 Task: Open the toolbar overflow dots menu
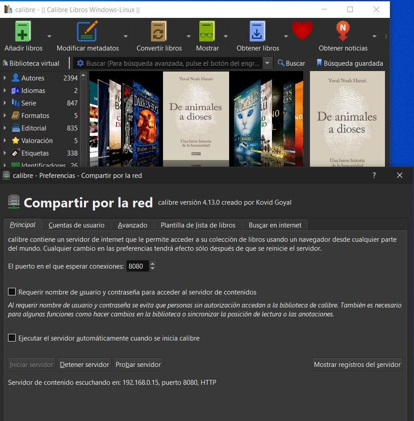pos(386,36)
